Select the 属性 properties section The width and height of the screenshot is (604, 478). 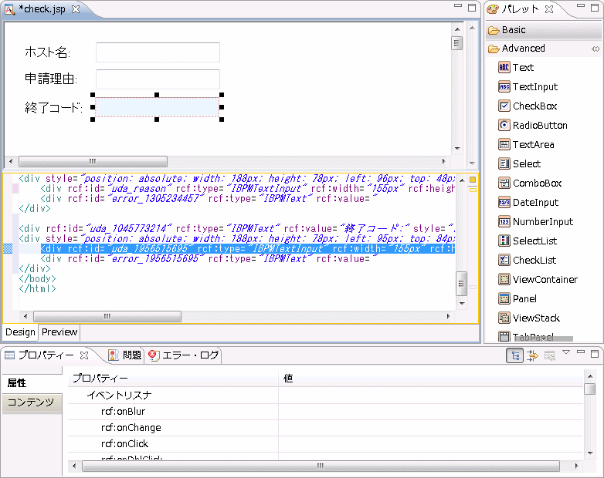(32, 383)
